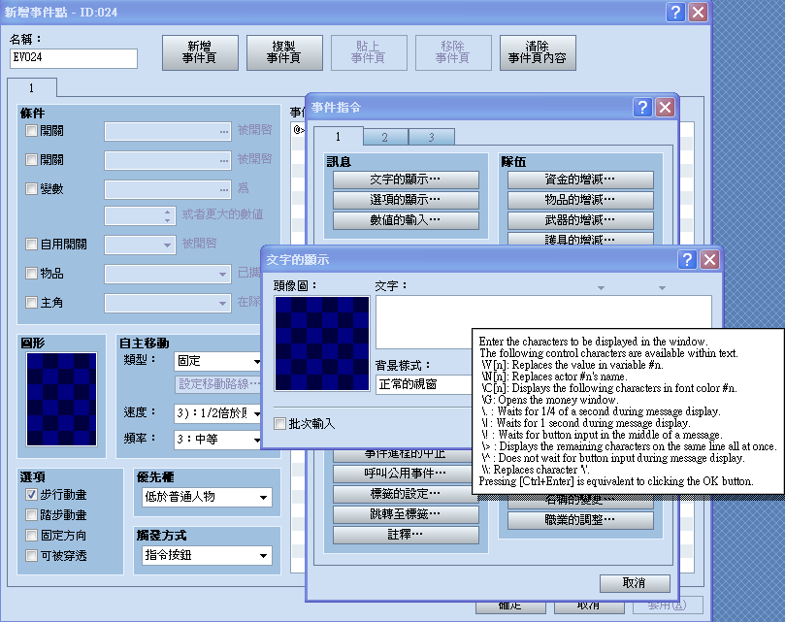This screenshot has height=622, width=785.
Task: Open the 圖形 event graphic picker
Action: 61,399
